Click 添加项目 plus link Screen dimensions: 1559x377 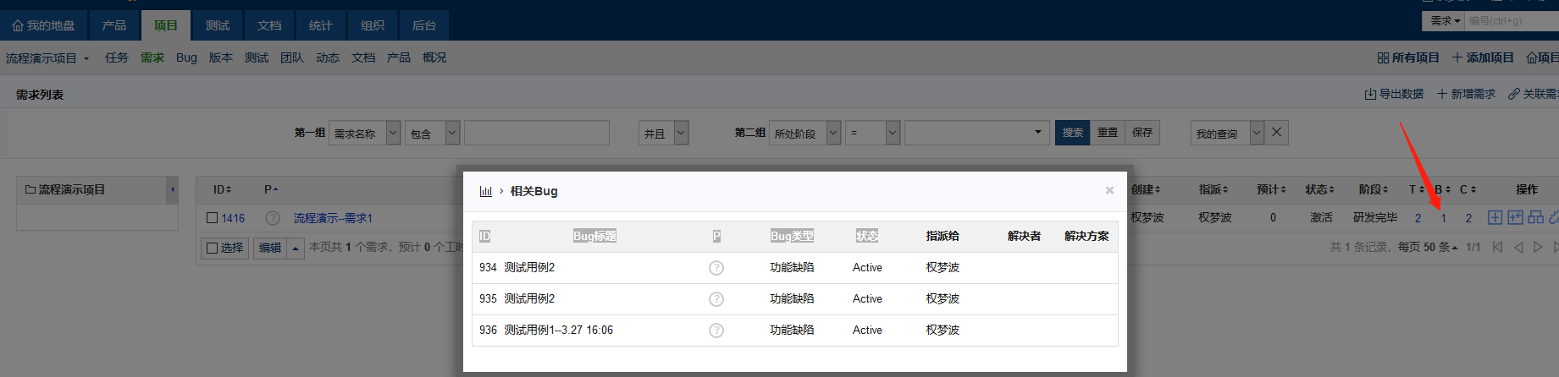point(1483,57)
